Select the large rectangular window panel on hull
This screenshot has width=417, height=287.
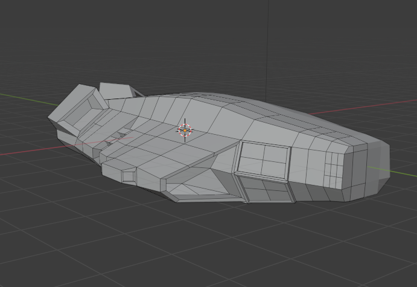[x=263, y=158]
